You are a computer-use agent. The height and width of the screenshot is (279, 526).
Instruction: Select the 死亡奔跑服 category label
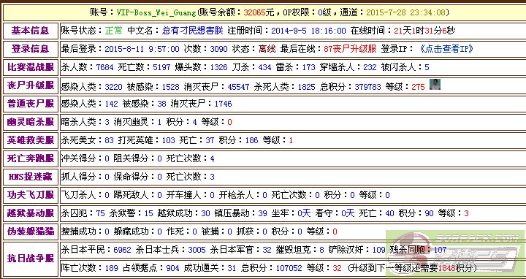pos(31,158)
